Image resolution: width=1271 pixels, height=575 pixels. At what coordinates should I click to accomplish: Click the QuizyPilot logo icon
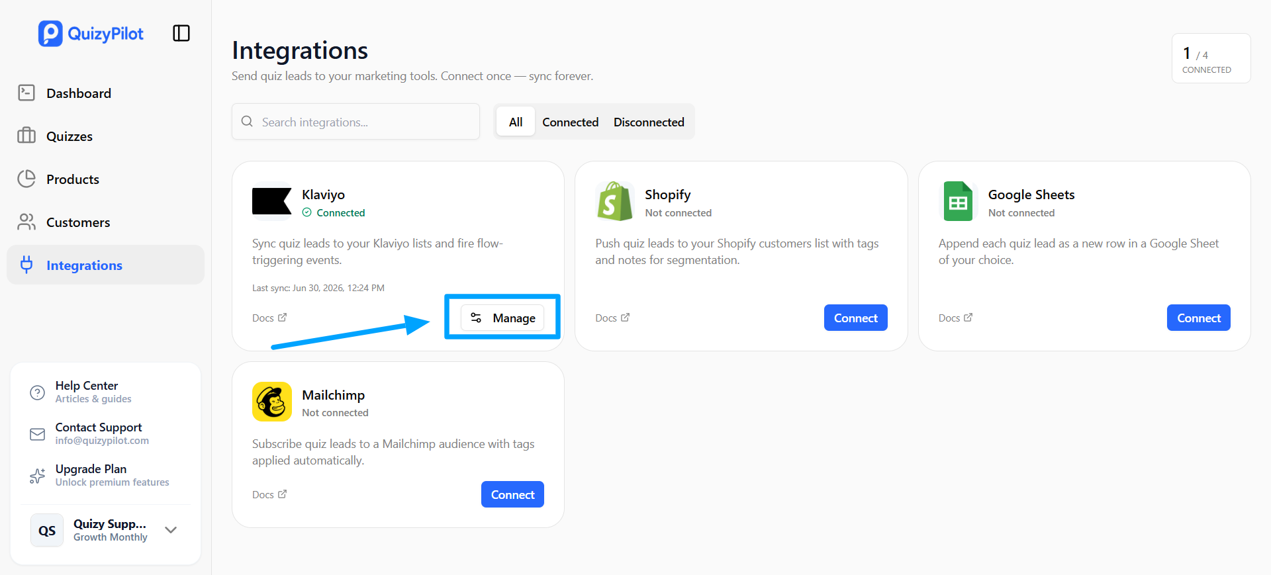click(50, 34)
